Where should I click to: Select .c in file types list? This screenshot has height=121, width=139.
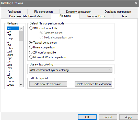point(13,42)
